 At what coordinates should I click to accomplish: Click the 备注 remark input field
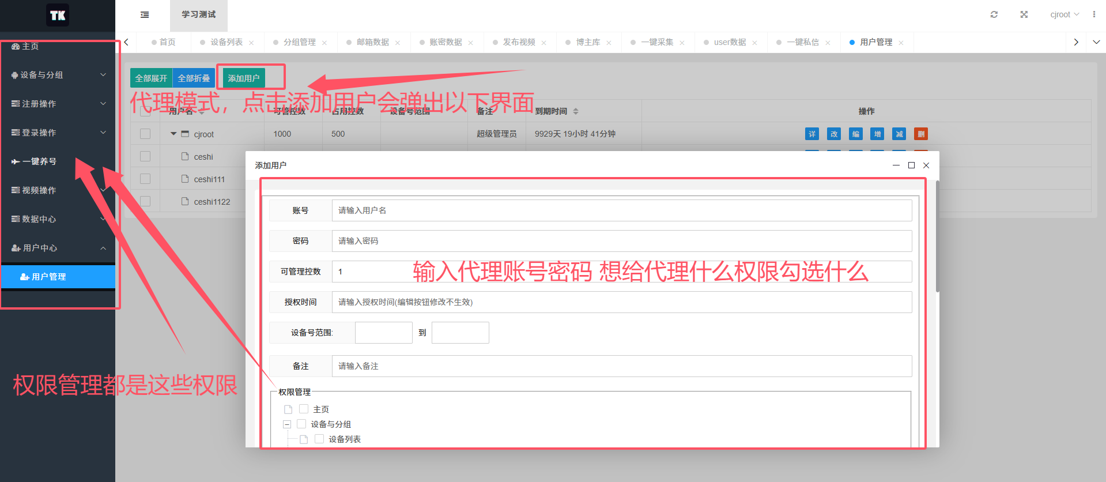coord(622,366)
